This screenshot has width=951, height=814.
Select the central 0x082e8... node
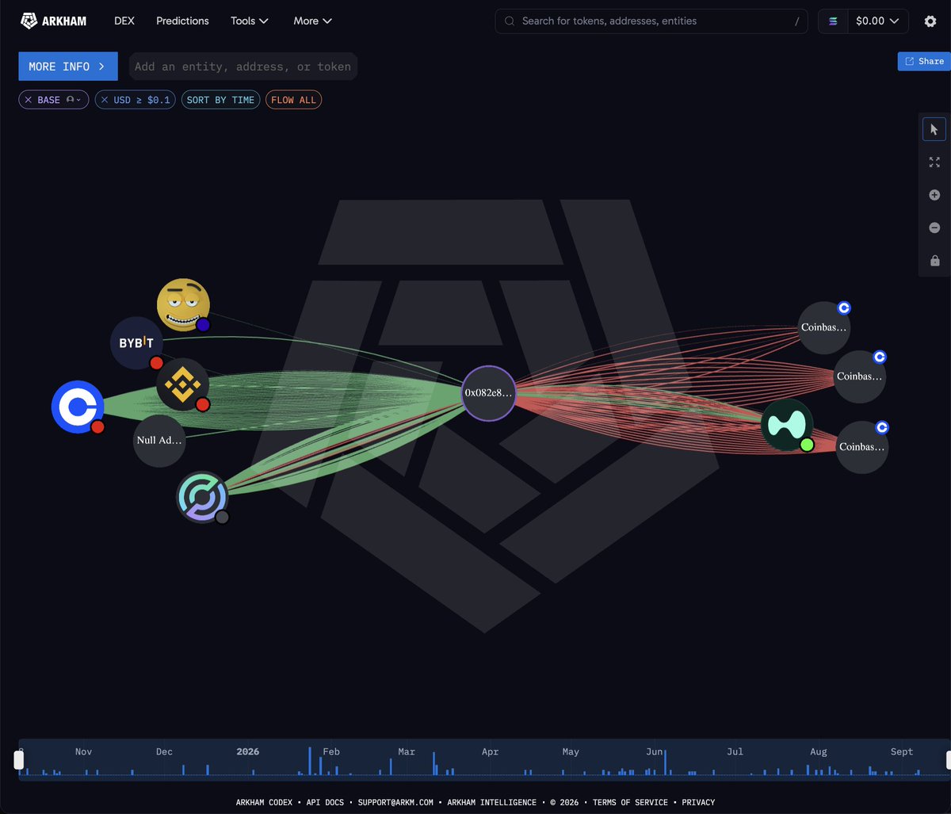coord(489,392)
